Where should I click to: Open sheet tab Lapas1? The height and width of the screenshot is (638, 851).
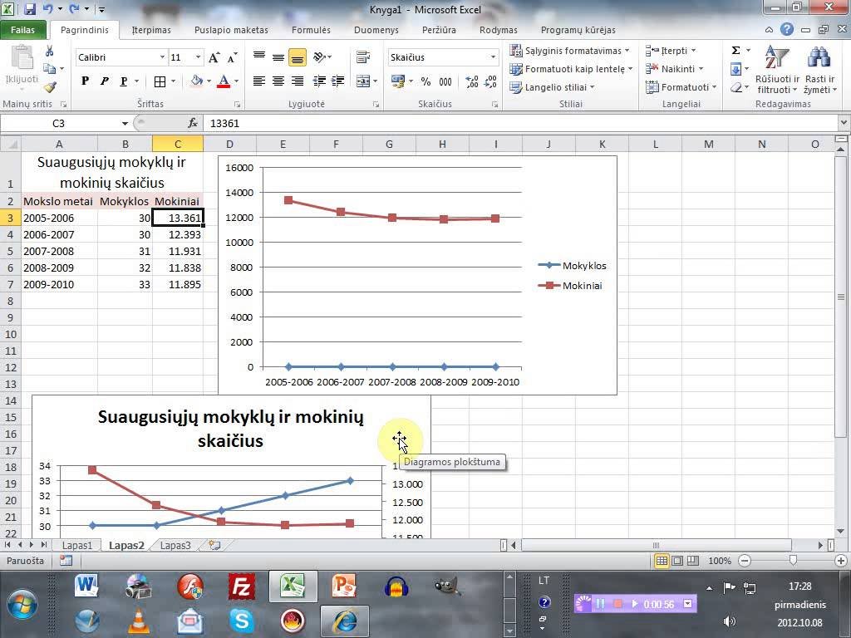pyautogui.click(x=77, y=545)
